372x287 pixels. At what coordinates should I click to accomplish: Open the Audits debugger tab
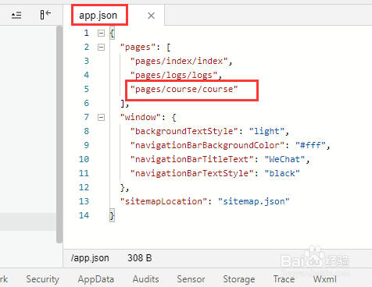[146, 279]
